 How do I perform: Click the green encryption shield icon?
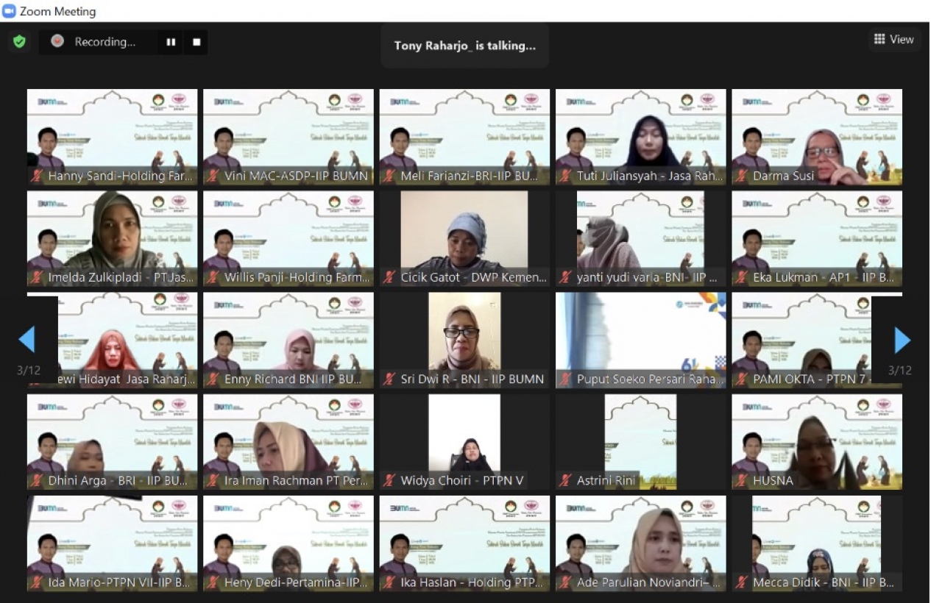20,42
